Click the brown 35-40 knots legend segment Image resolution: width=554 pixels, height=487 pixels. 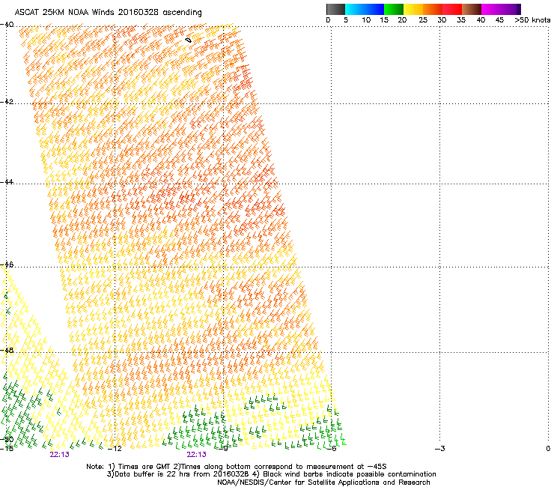pos(472,9)
